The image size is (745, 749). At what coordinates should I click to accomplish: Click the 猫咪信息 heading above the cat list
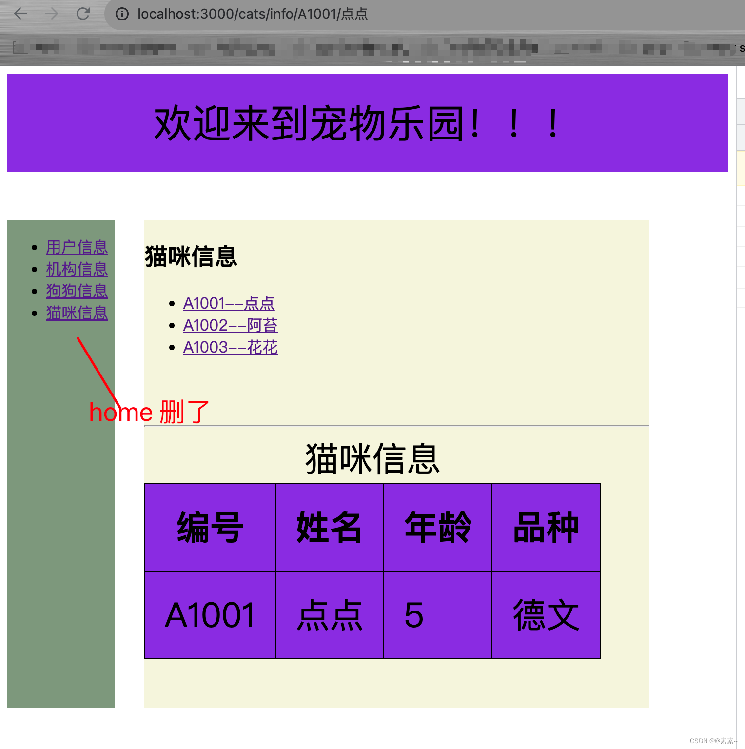(191, 256)
